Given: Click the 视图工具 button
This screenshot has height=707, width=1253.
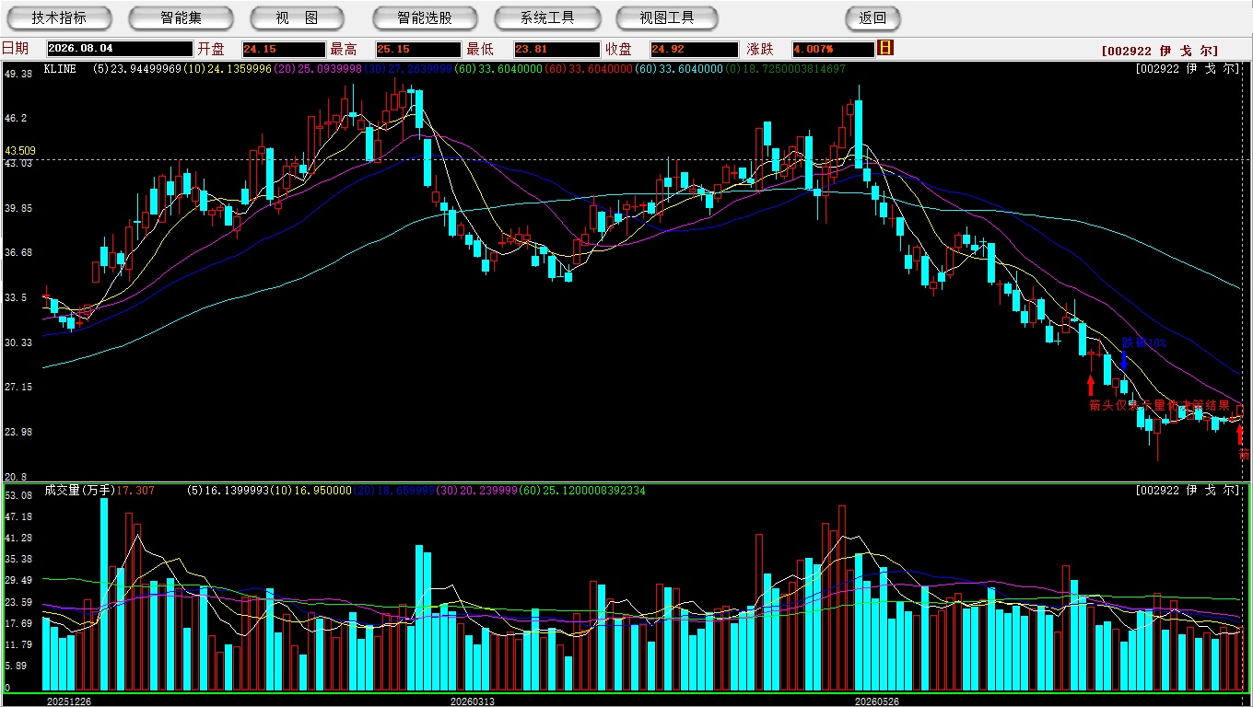Looking at the screenshot, I should click(667, 17).
